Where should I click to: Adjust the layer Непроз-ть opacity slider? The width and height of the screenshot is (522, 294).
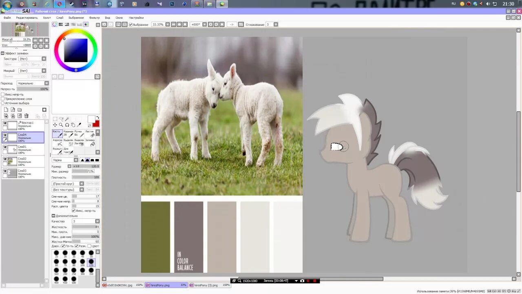(33, 89)
